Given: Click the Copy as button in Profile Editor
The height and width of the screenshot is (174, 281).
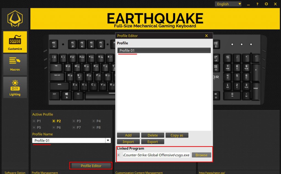Looking at the screenshot, I should pyautogui.click(x=177, y=135).
